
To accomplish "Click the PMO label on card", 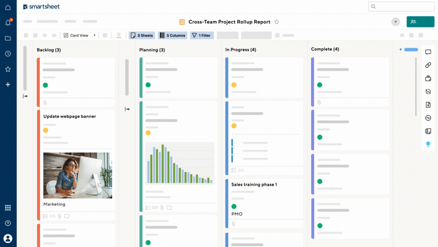I will coord(237,214).
